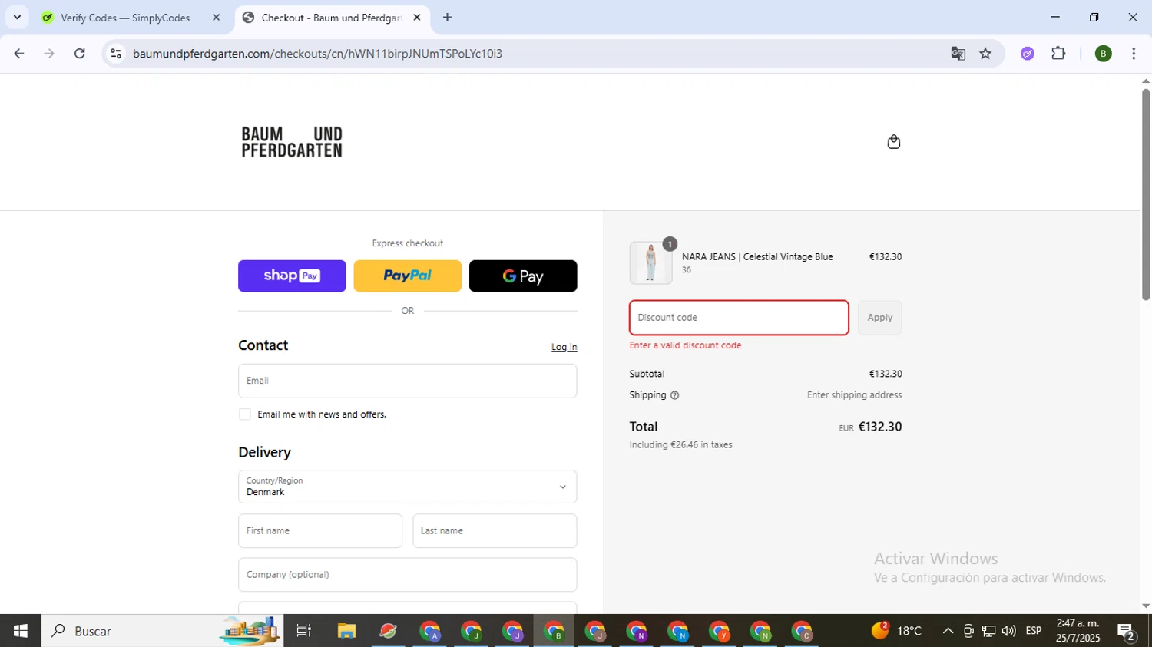Image resolution: width=1152 pixels, height=647 pixels.
Task: Click the browser back arrow
Action: [x=19, y=54]
